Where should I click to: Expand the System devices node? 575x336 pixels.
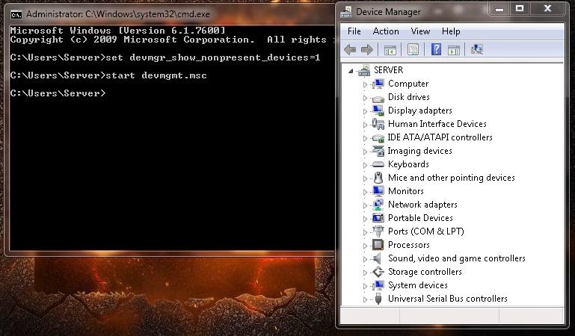pyautogui.click(x=365, y=286)
